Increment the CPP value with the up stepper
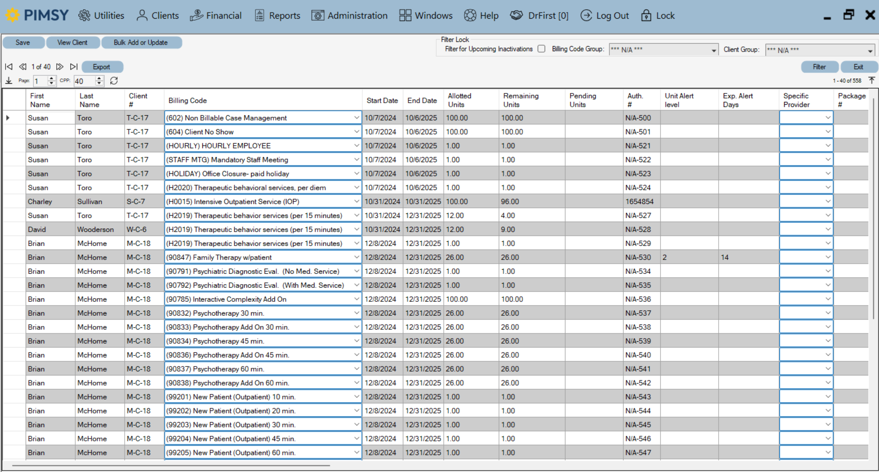 tap(100, 78)
